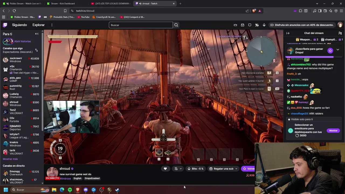
Task: Click the DropsEnabled tag
Action: click(x=92, y=178)
